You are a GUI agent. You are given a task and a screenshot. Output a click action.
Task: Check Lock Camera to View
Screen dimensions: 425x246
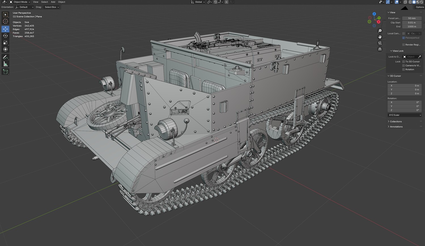click(403, 65)
